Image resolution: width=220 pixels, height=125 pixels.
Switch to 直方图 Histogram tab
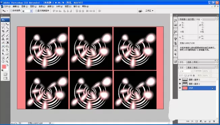pyautogui.click(x=191, y=19)
